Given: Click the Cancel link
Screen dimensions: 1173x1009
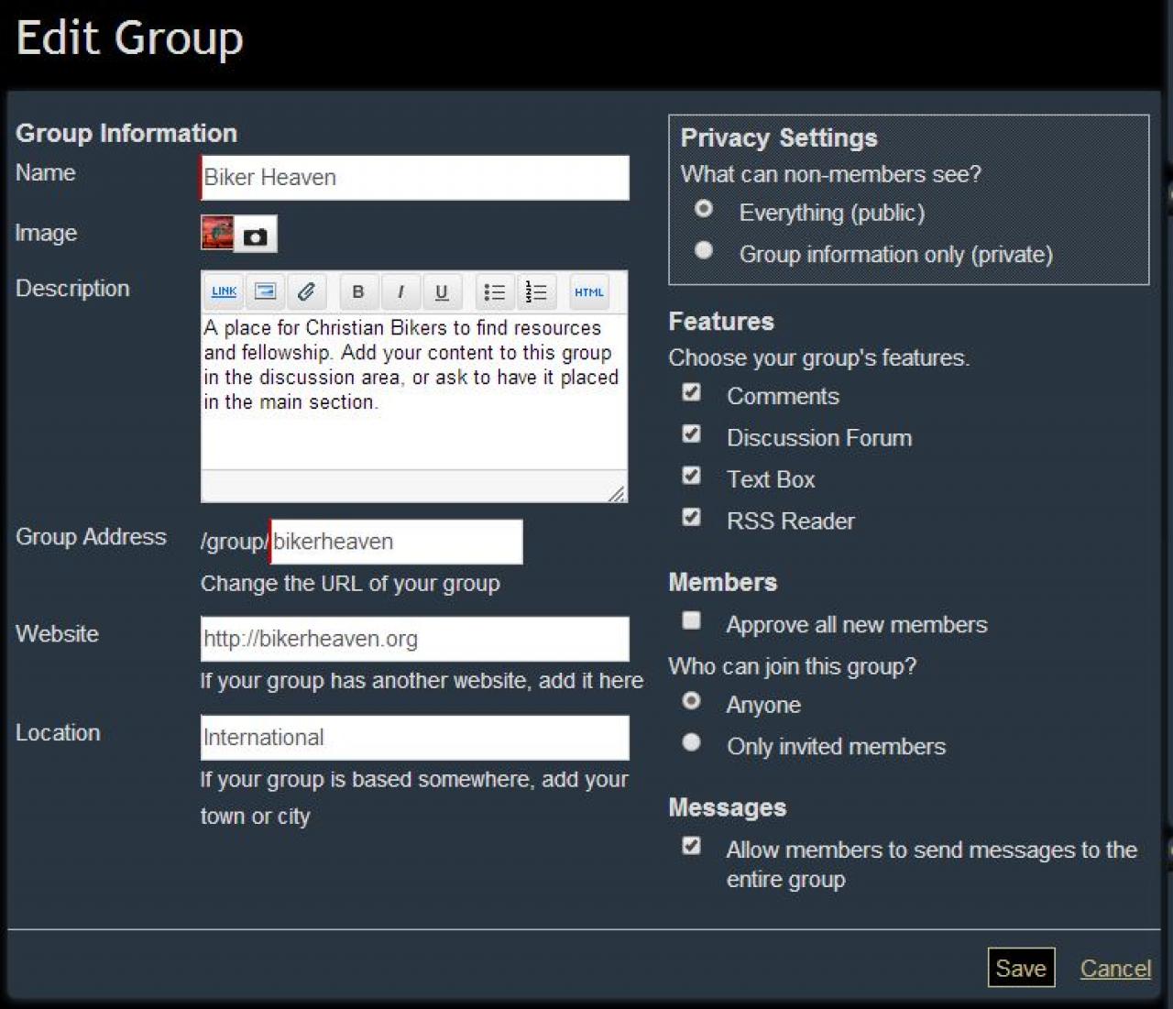Looking at the screenshot, I should (x=1114, y=969).
